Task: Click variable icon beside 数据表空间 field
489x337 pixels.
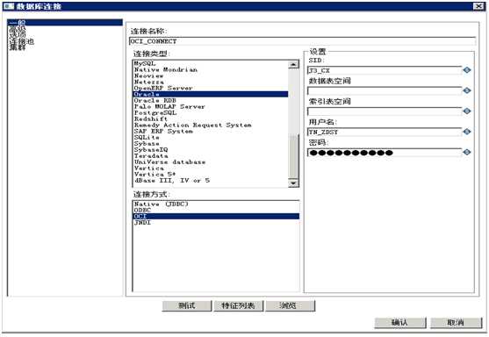Action: point(466,90)
